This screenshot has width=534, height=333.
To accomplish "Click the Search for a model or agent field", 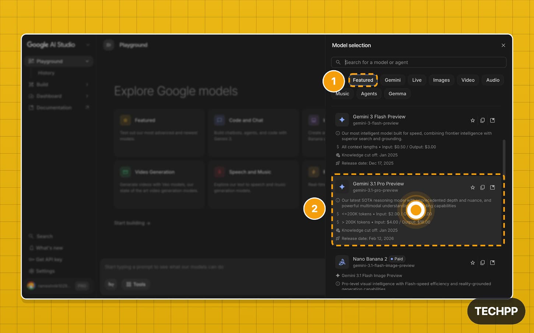I will click(418, 62).
